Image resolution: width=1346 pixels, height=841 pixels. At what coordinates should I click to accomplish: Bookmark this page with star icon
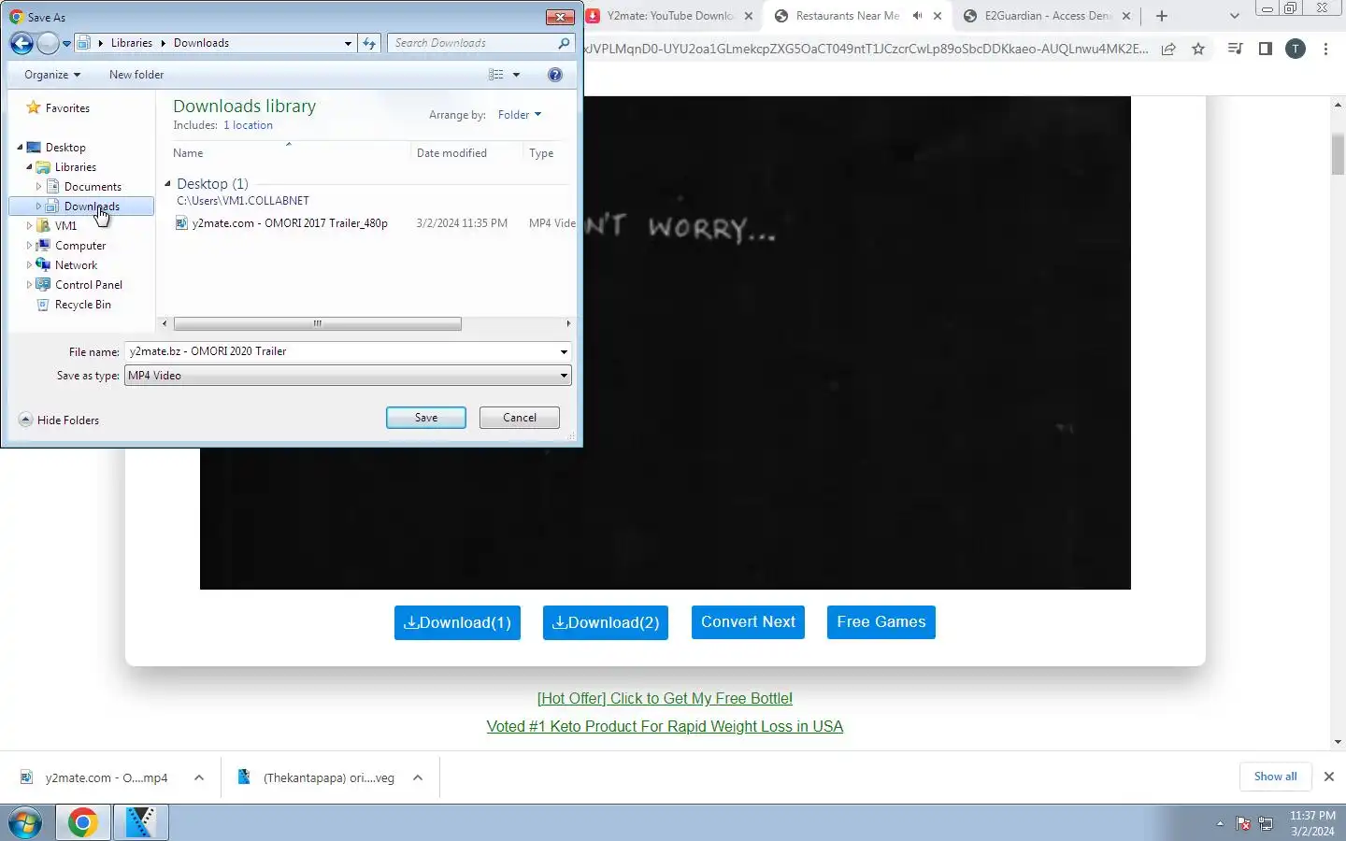pos(1198,50)
